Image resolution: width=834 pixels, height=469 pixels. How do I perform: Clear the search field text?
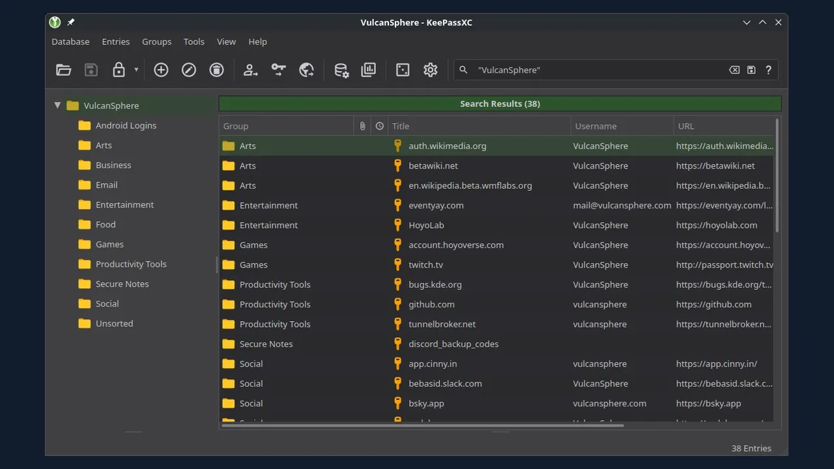pyautogui.click(x=734, y=70)
